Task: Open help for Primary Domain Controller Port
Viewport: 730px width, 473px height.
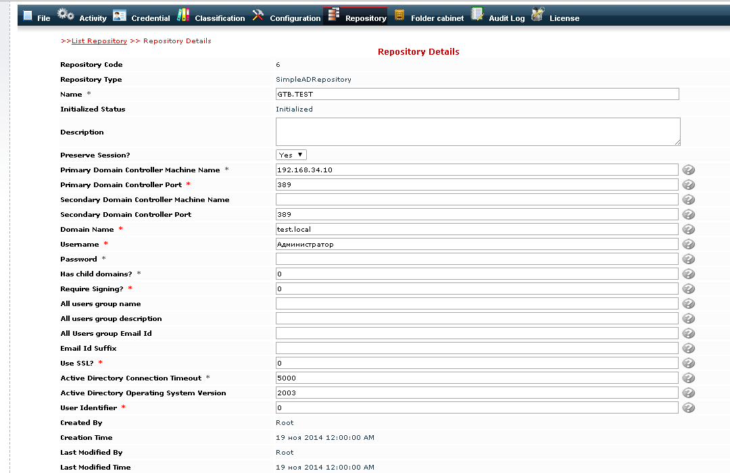Action: (x=689, y=185)
